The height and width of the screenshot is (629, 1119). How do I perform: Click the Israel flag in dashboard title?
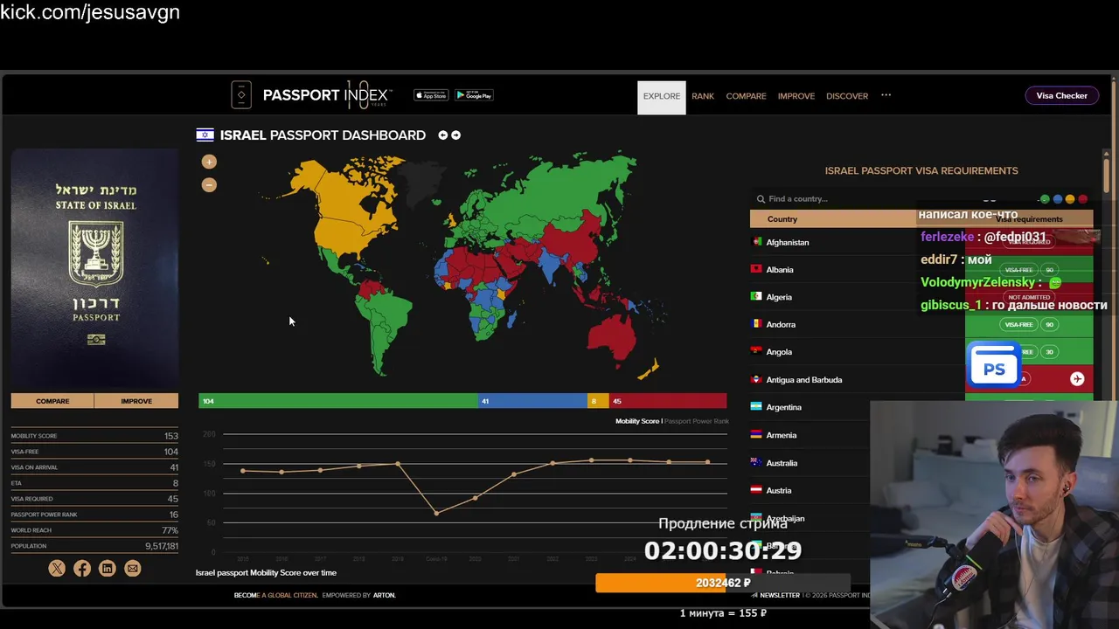tap(205, 135)
